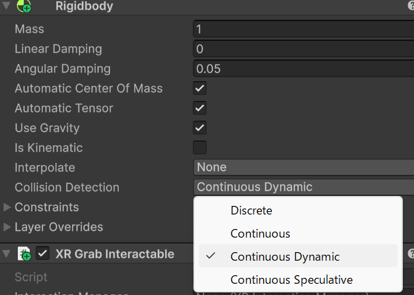The height and width of the screenshot is (295, 414).
Task: Disable the XR Grab Interactable component checkbox
Action: [43, 253]
